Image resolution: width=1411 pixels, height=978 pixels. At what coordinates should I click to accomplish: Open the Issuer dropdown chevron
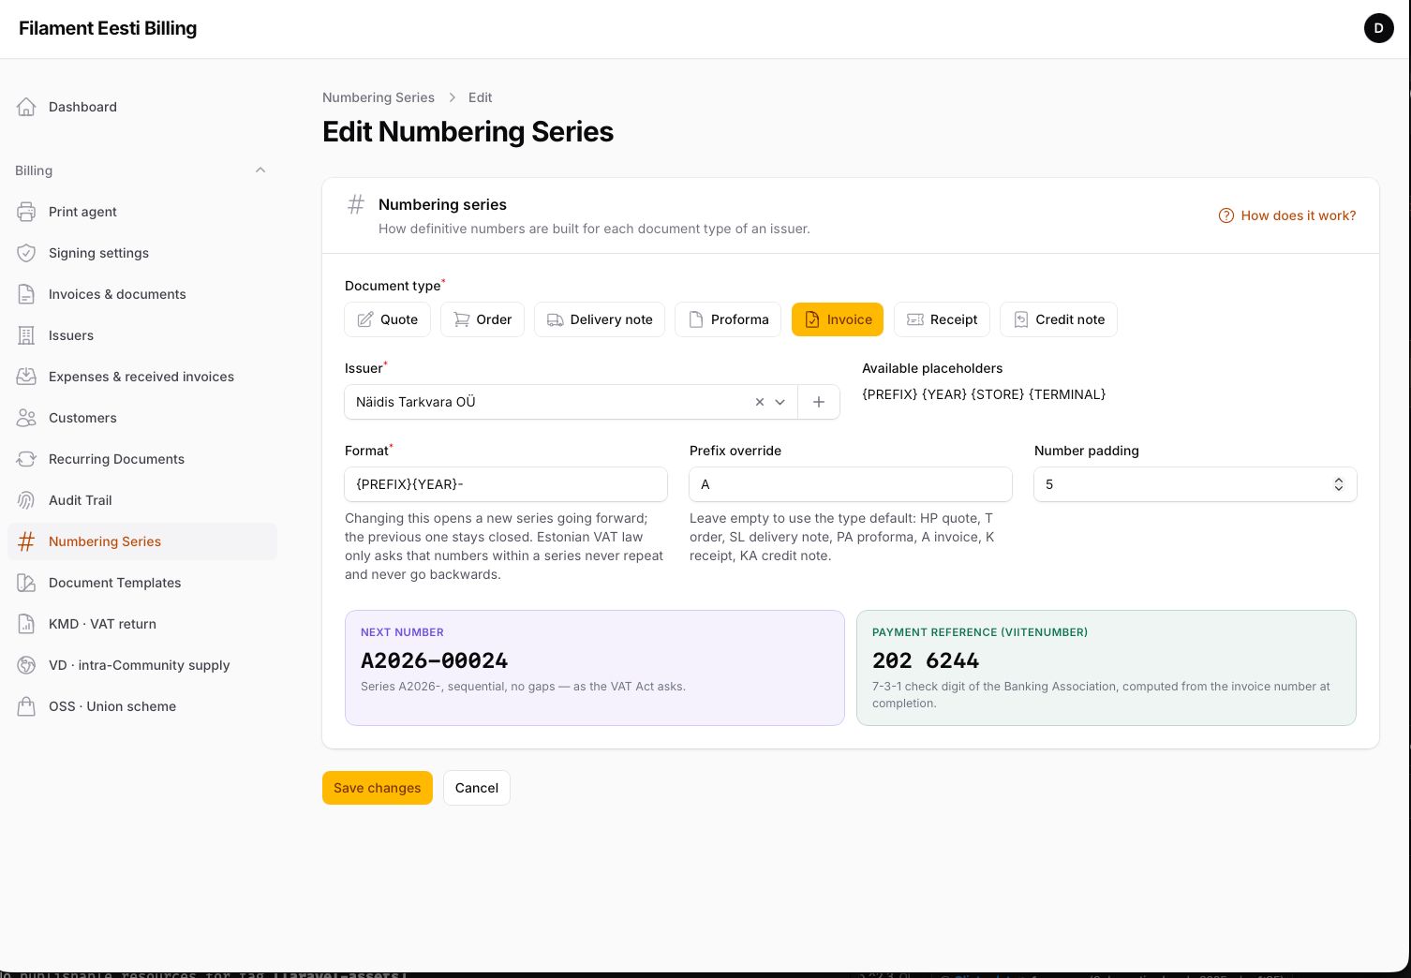click(x=780, y=402)
